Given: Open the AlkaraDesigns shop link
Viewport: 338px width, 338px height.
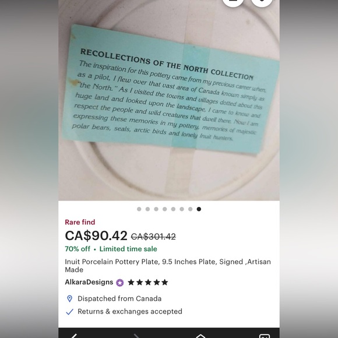Looking at the screenshot, I should [89, 282].
